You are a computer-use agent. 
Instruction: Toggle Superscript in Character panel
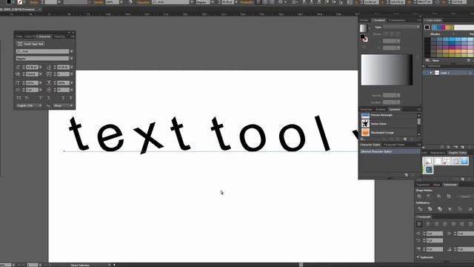41,98
